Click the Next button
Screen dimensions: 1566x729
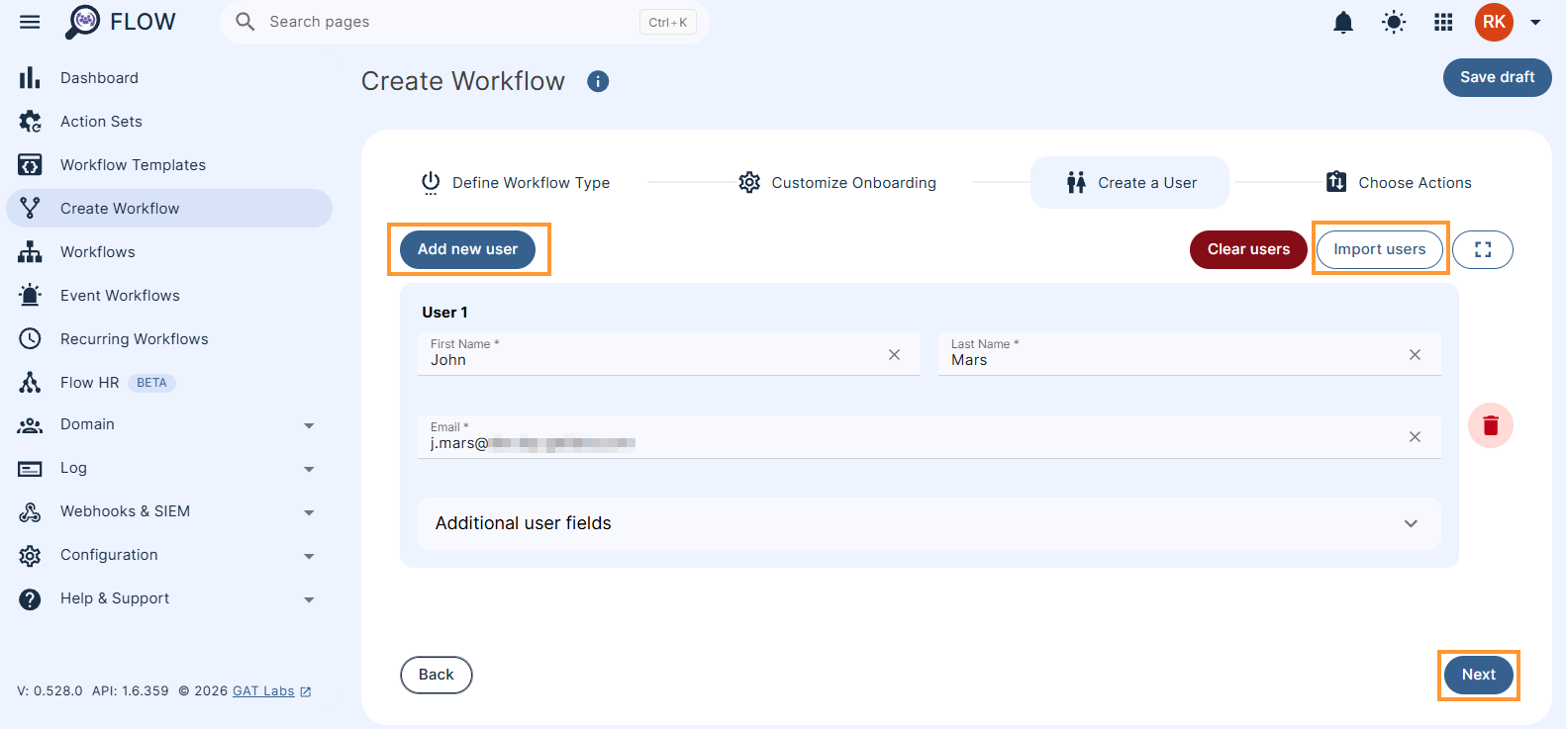pyautogui.click(x=1479, y=675)
